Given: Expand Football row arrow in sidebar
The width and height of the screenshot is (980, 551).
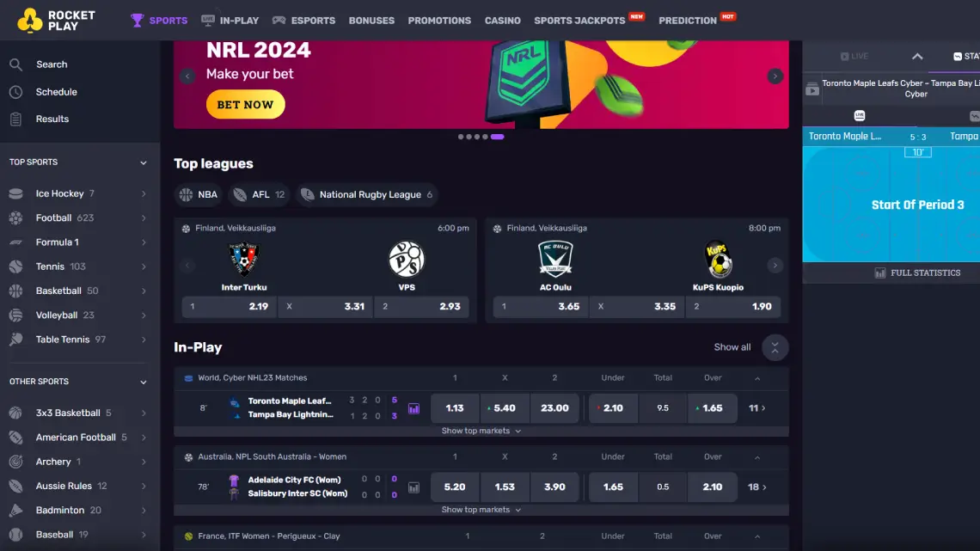Looking at the screenshot, I should [x=143, y=218].
